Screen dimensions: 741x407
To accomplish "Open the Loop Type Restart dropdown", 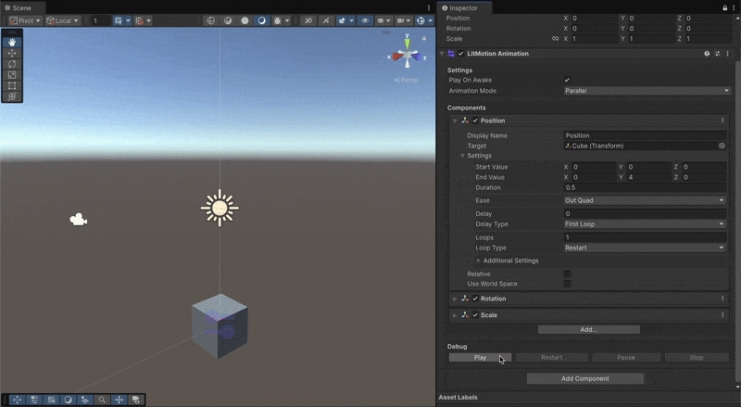I will coord(645,248).
